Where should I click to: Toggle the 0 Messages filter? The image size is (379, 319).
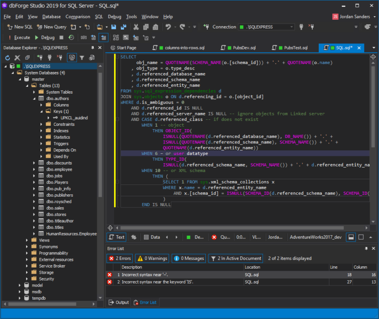point(188,258)
